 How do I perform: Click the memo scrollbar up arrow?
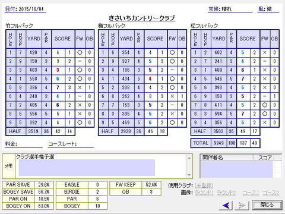189,158
